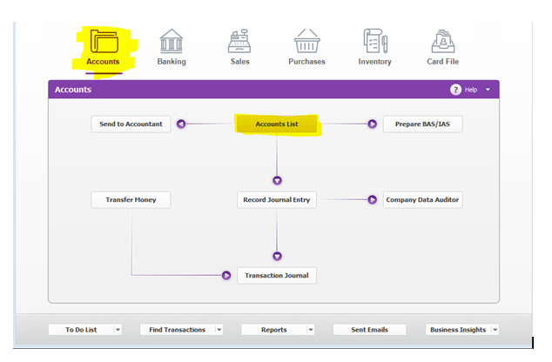Launch the Company Data Auditor
552x362 pixels.
(422, 200)
